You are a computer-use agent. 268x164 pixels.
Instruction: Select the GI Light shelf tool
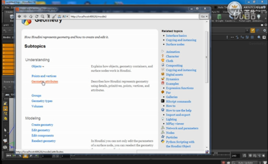click(219, 18)
